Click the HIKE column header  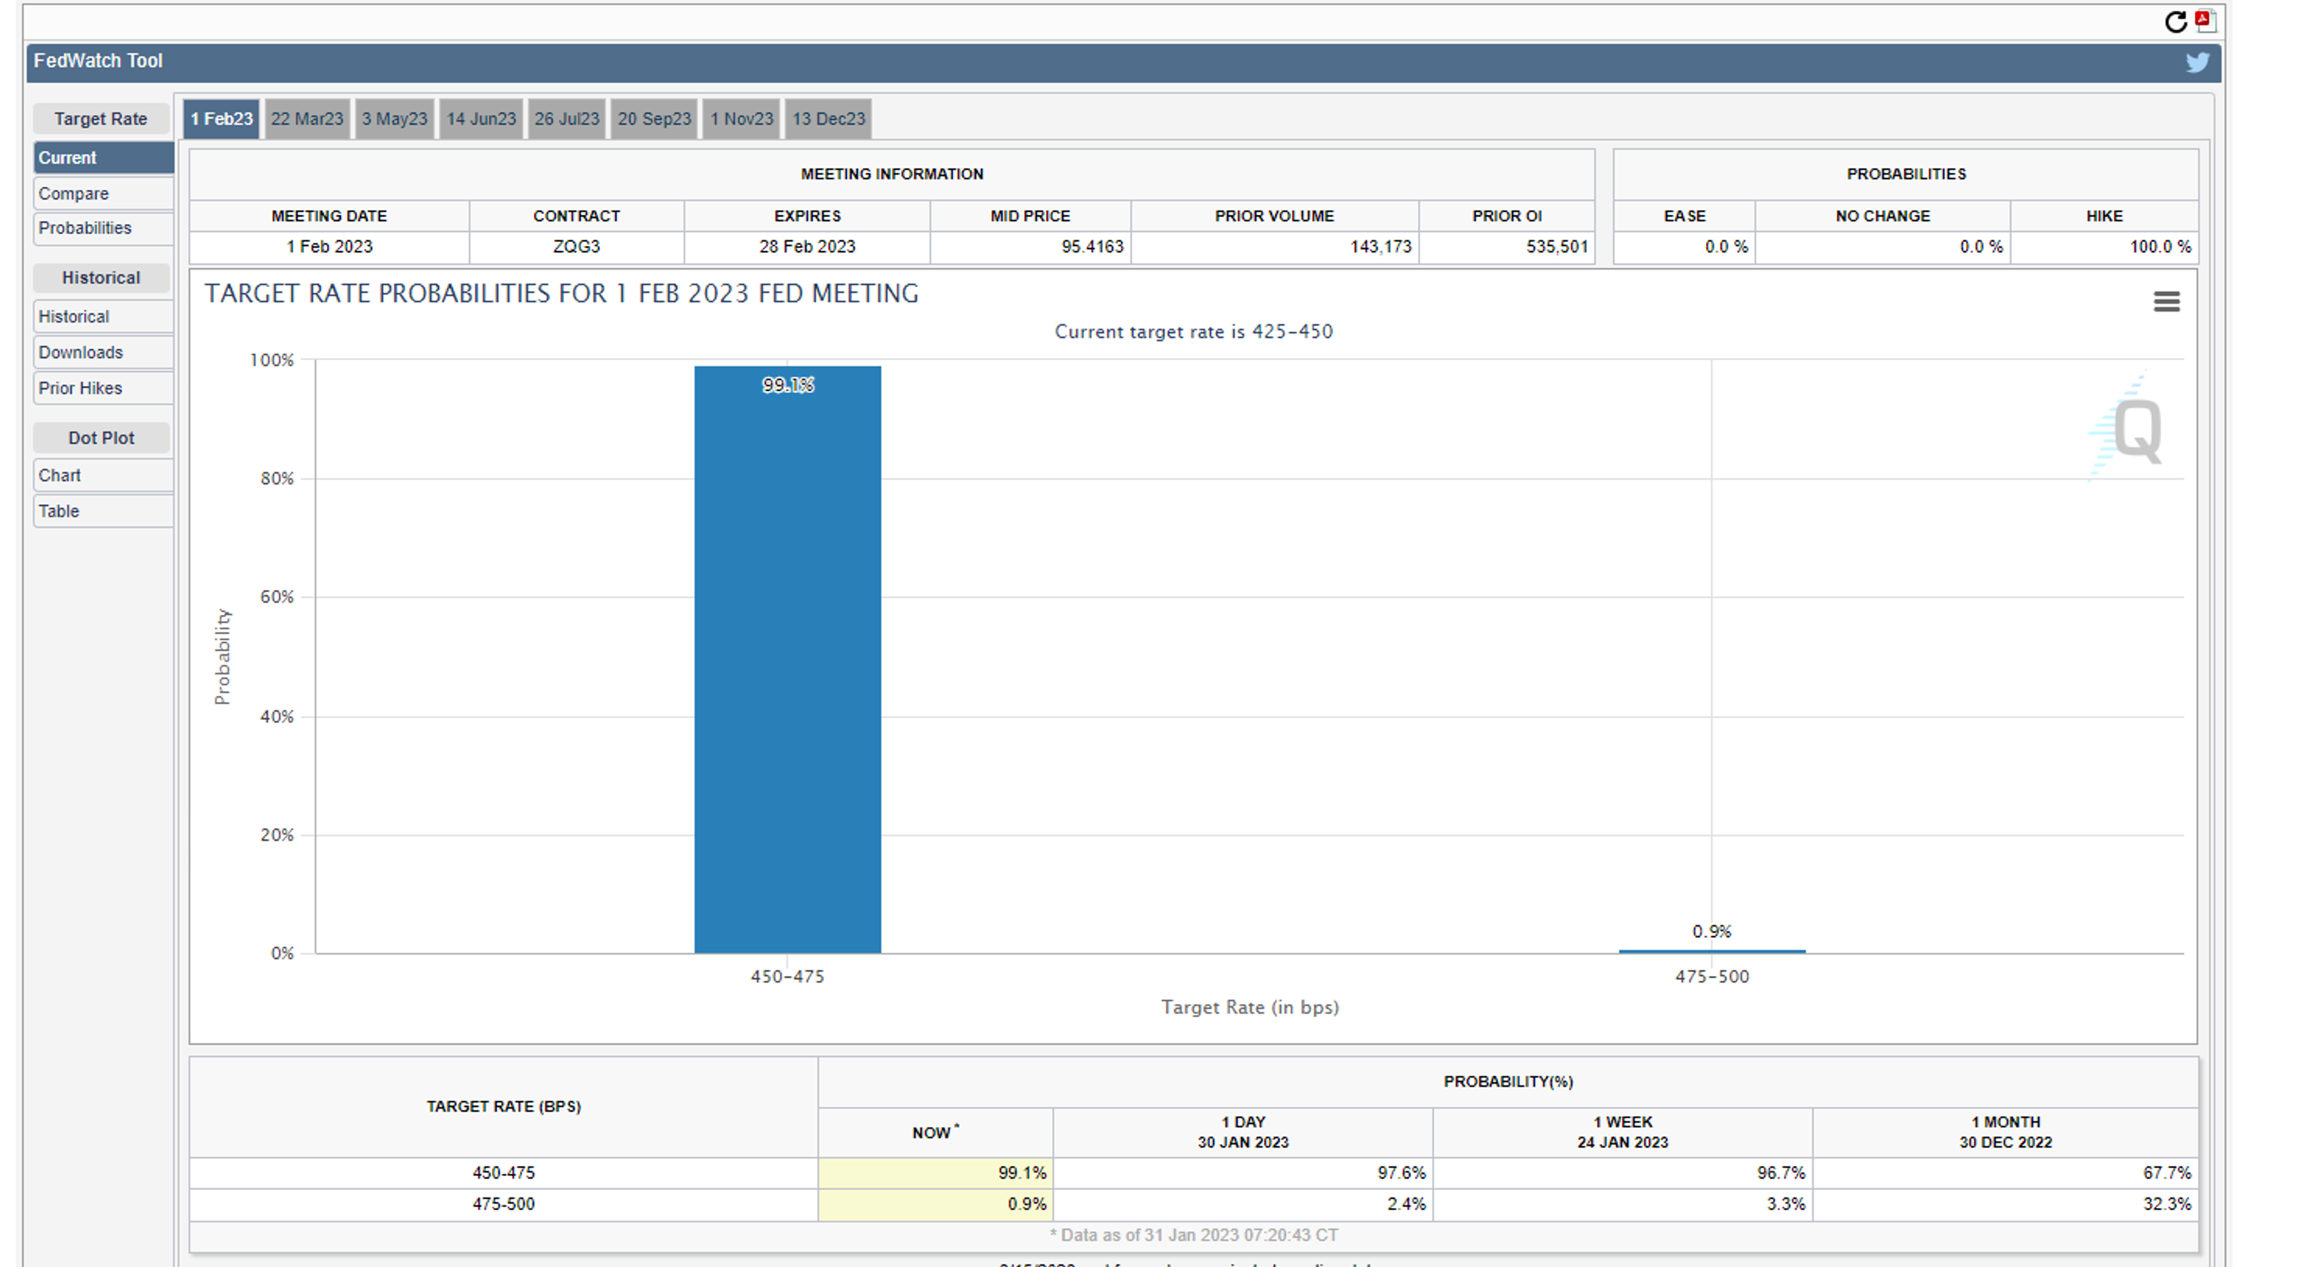coord(2104,216)
